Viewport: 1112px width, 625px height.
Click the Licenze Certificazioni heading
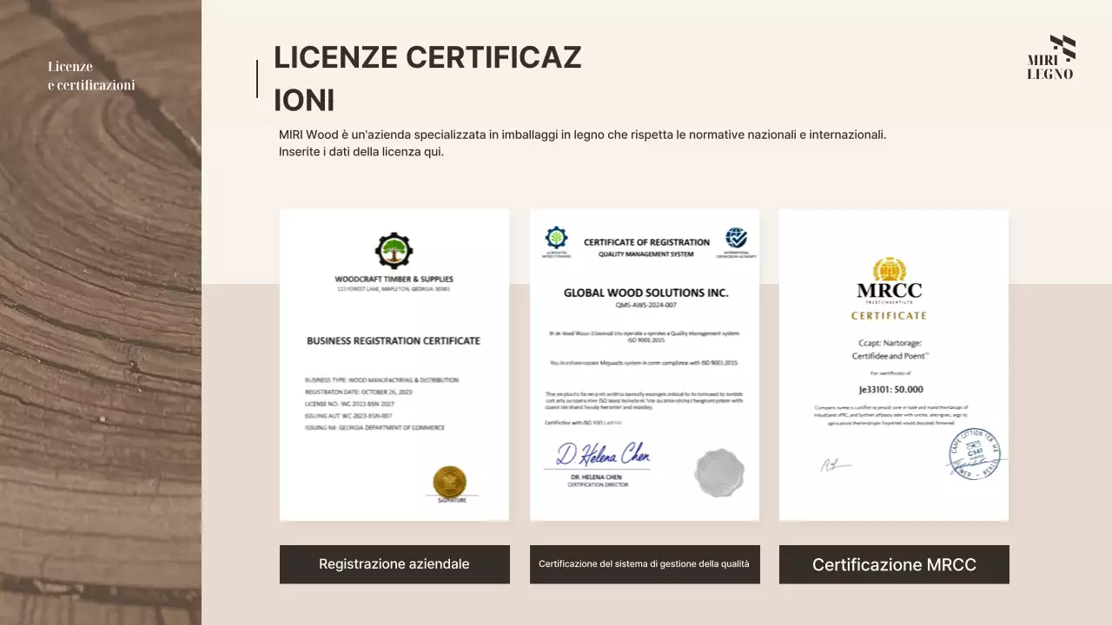tap(427, 79)
